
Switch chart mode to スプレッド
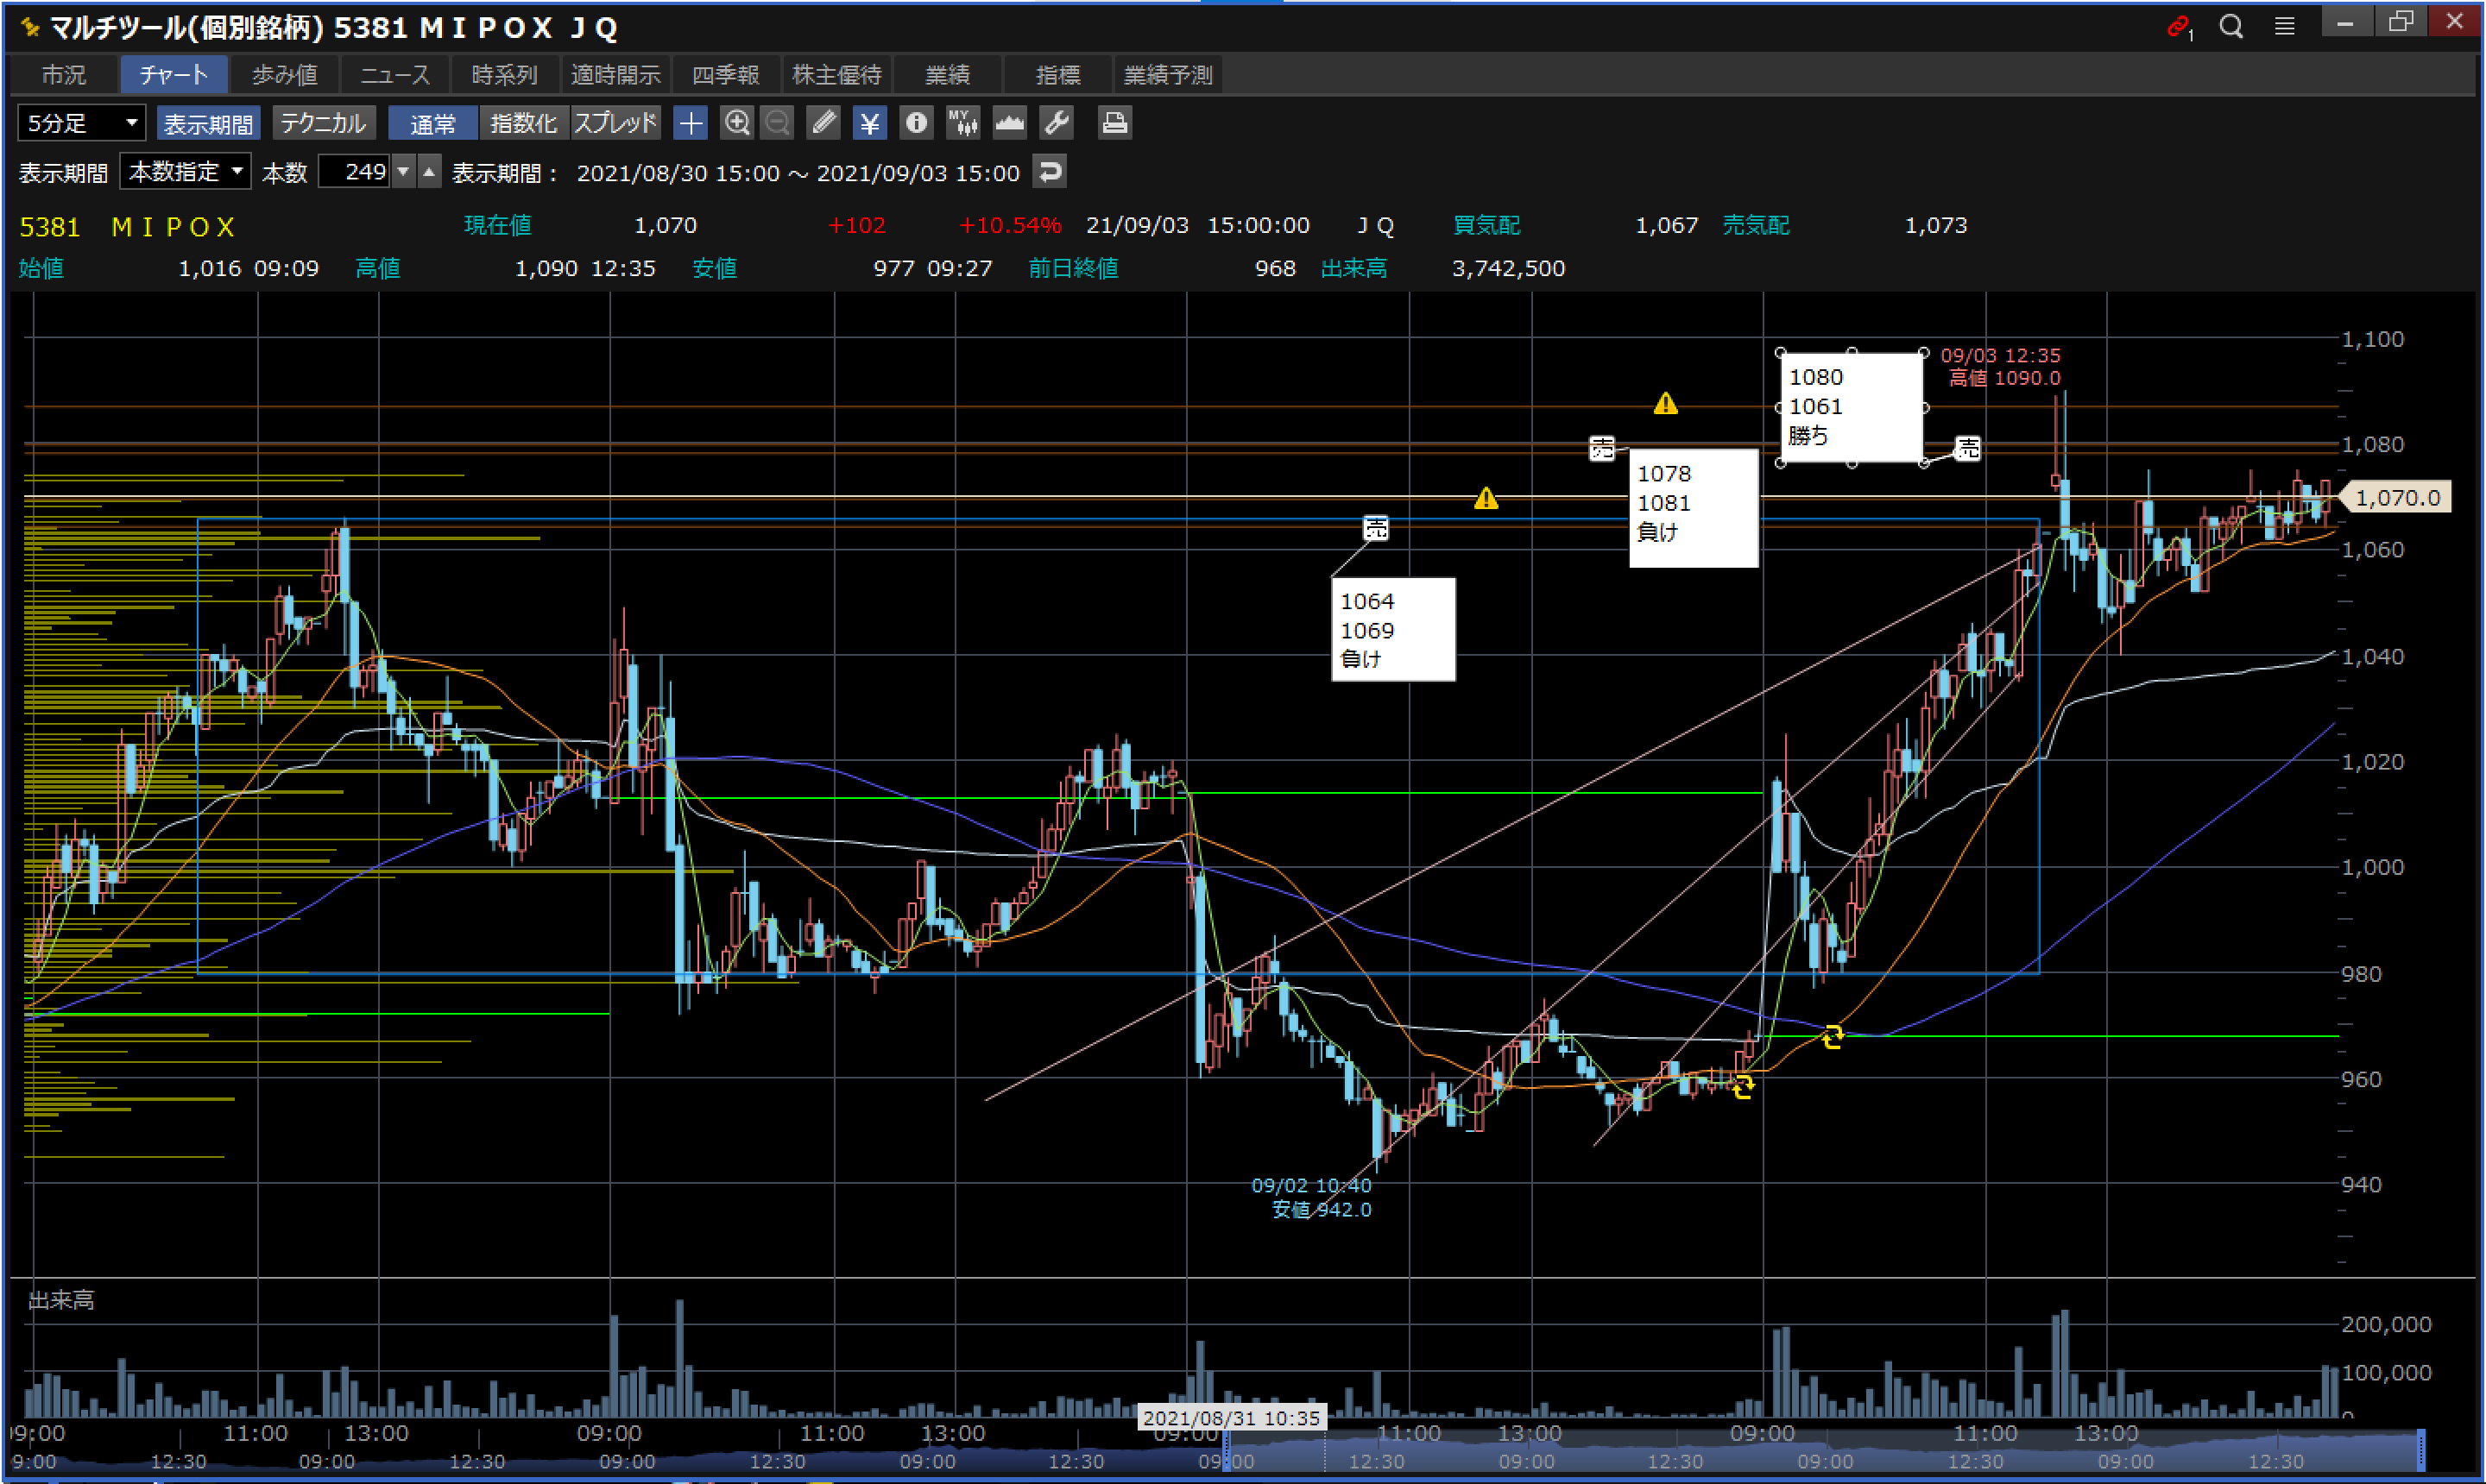615,123
